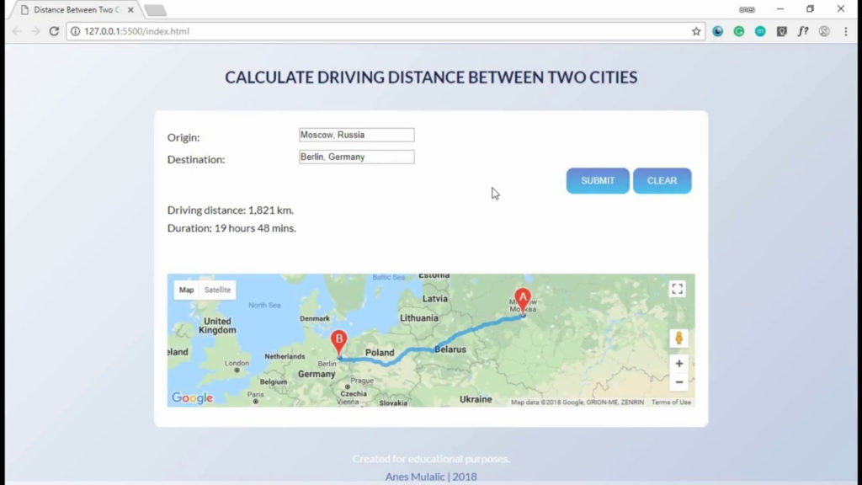
Task: Open a new browser tab
Action: pyautogui.click(x=155, y=10)
